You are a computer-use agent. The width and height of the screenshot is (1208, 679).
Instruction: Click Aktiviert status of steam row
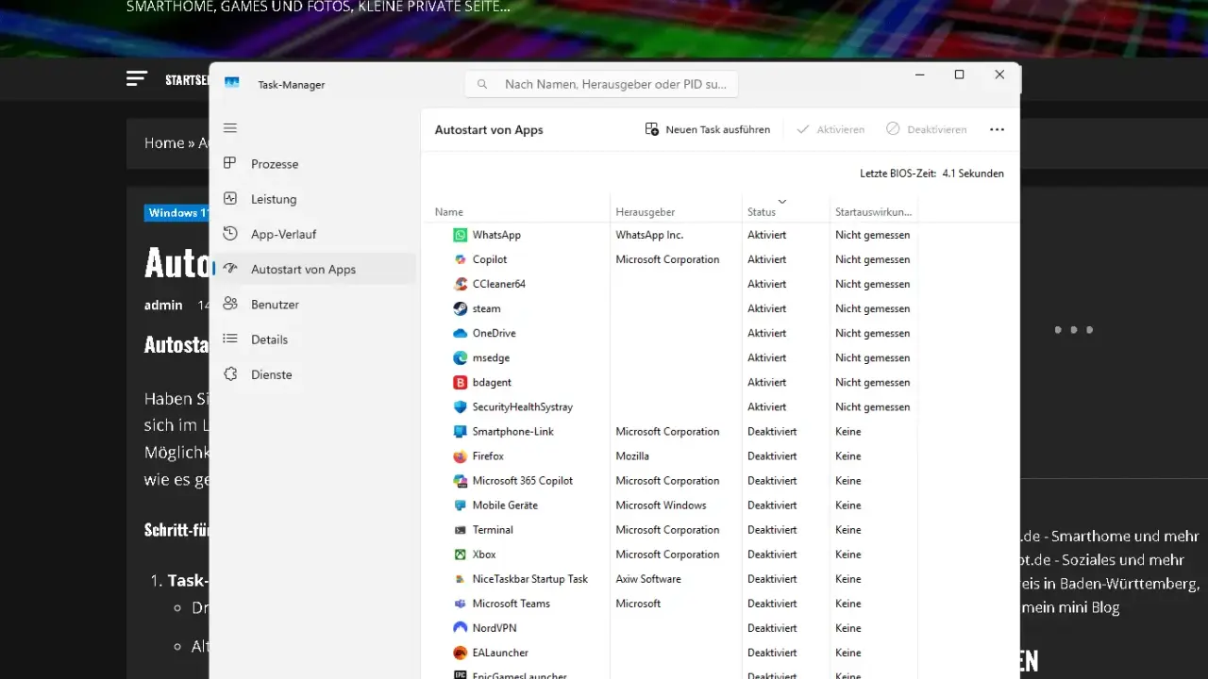click(x=766, y=308)
